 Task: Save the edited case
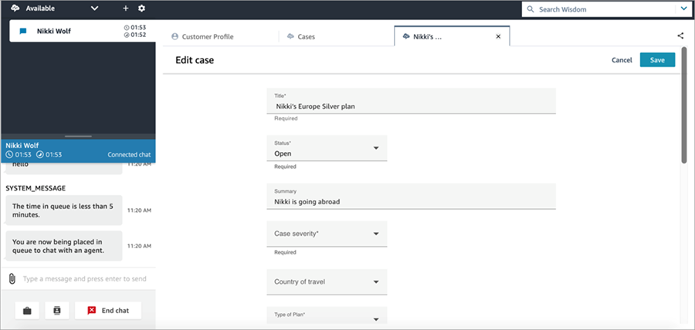[657, 60]
